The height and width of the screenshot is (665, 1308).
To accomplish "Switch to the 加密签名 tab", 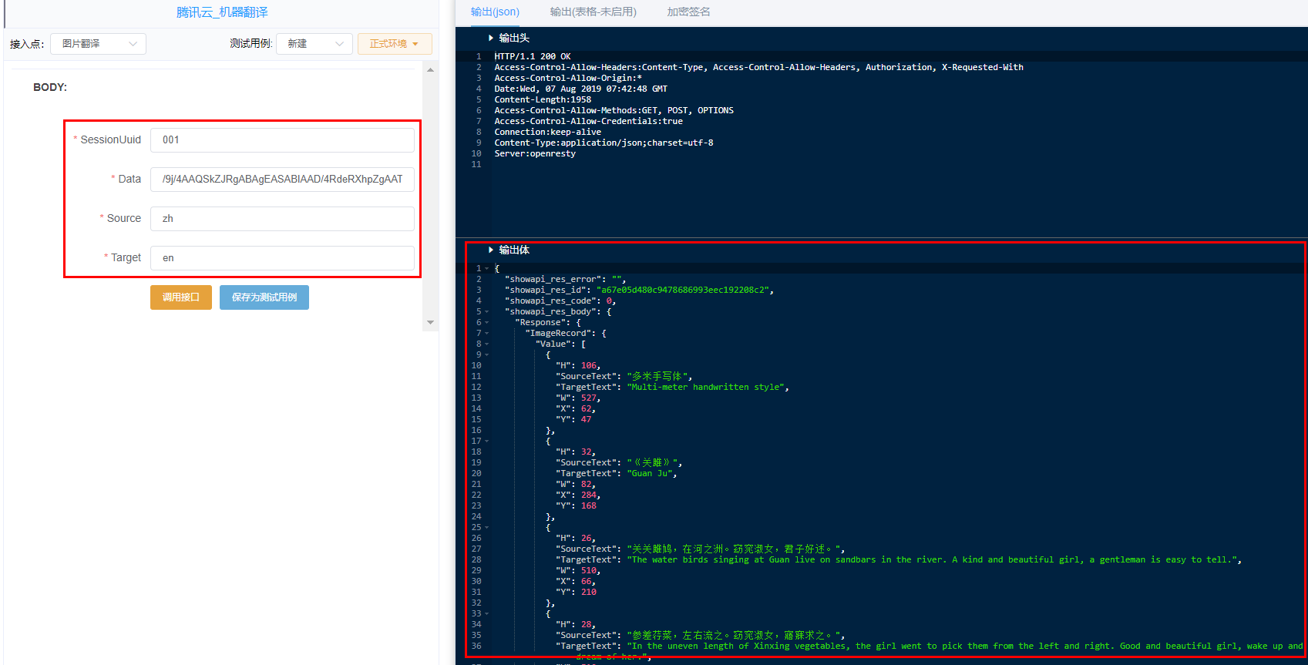I will 688,12.
